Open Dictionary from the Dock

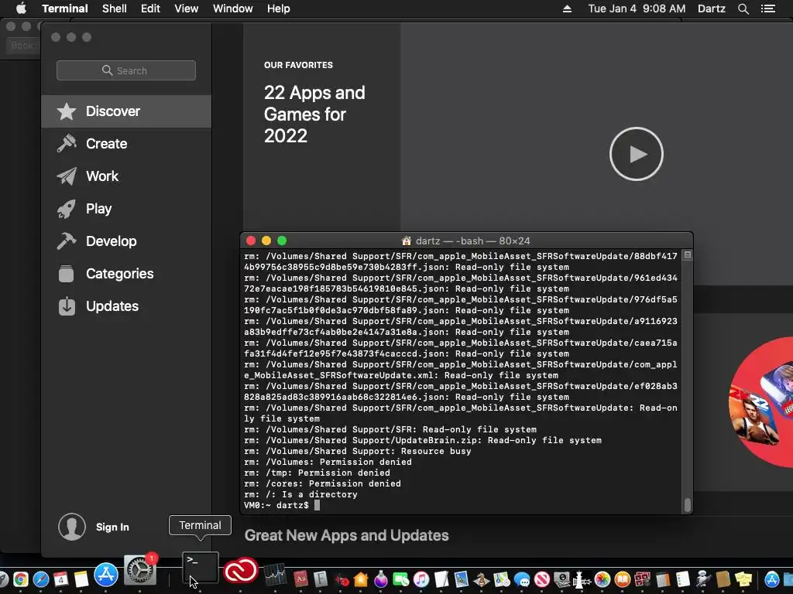point(301,579)
